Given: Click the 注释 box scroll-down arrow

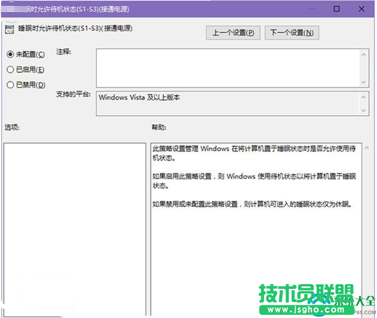Looking at the screenshot, I should pyautogui.click(x=364, y=82).
